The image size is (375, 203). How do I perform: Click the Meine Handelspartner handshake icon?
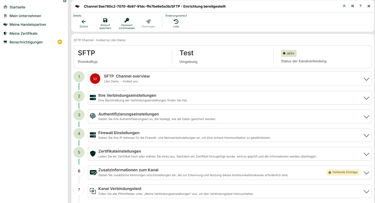click(5, 24)
